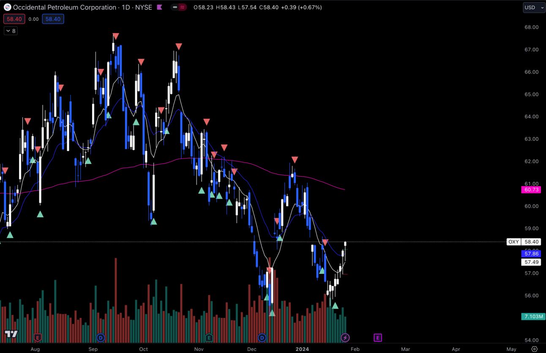Click the Aug label on time axis
546x353 pixels.
[x=35, y=349]
